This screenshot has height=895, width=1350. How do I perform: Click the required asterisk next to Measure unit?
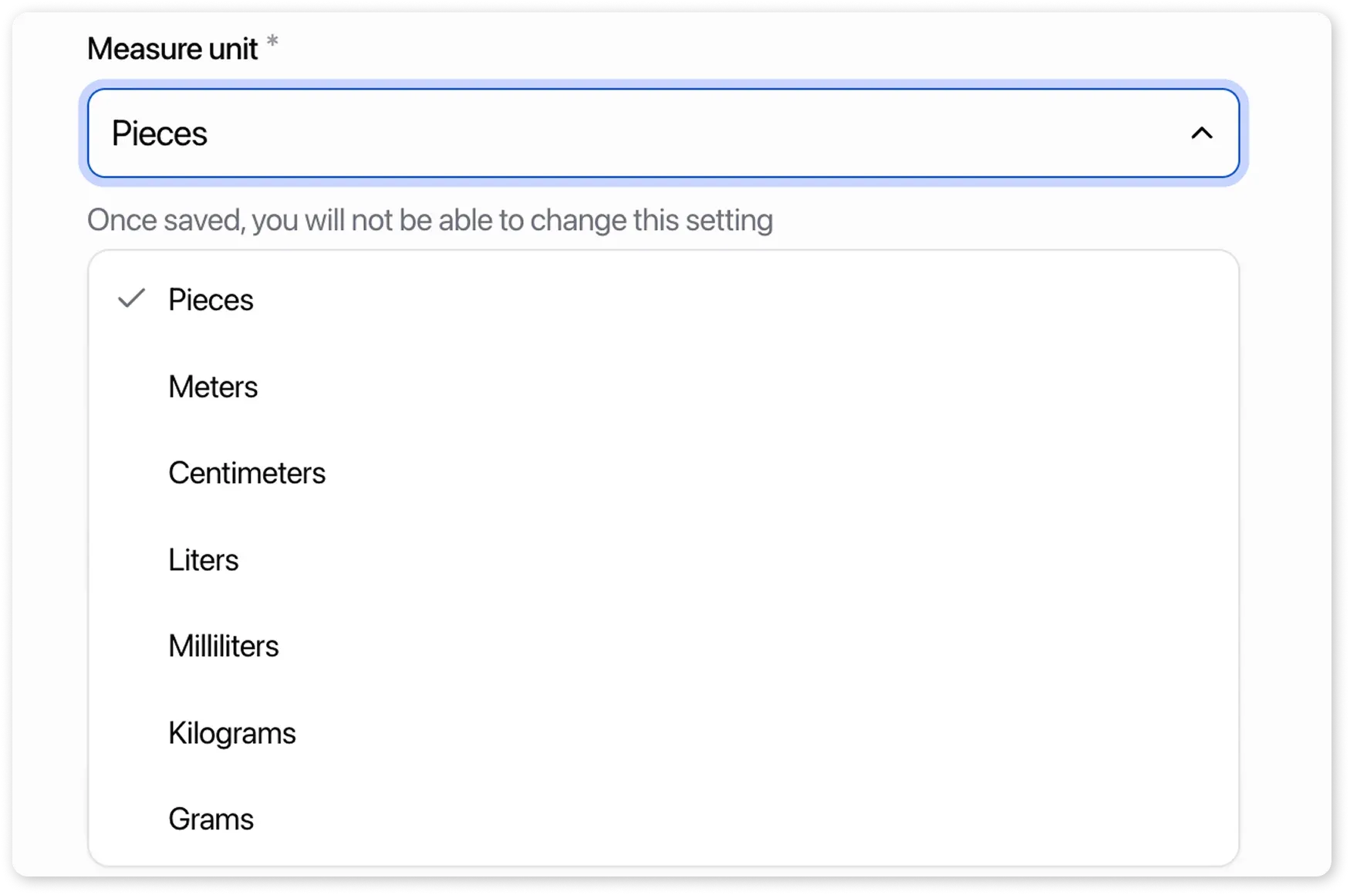pyautogui.click(x=272, y=42)
